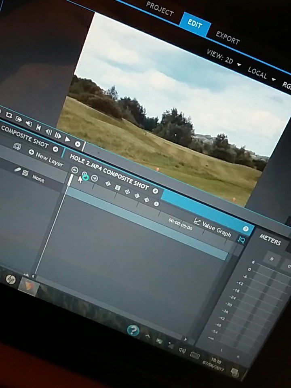
Task: Select the left COMPOSITE SHOT timeline tab
Action: [25, 137]
